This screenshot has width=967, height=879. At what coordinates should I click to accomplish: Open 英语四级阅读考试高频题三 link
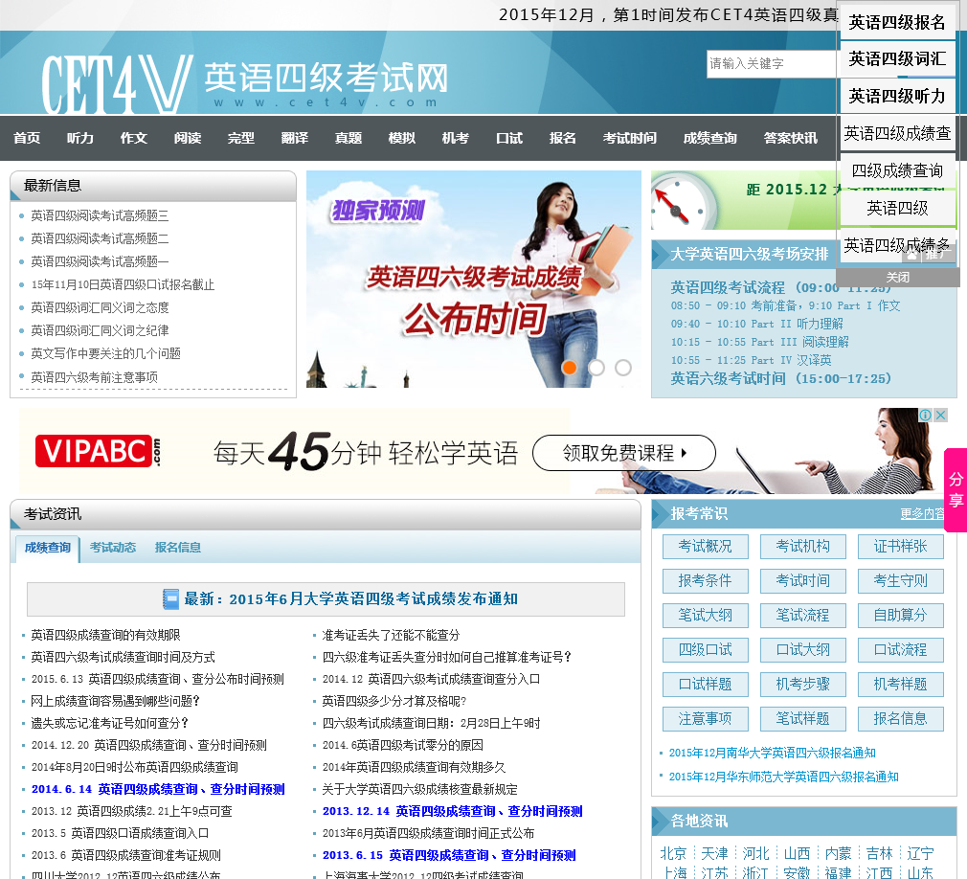click(x=100, y=215)
